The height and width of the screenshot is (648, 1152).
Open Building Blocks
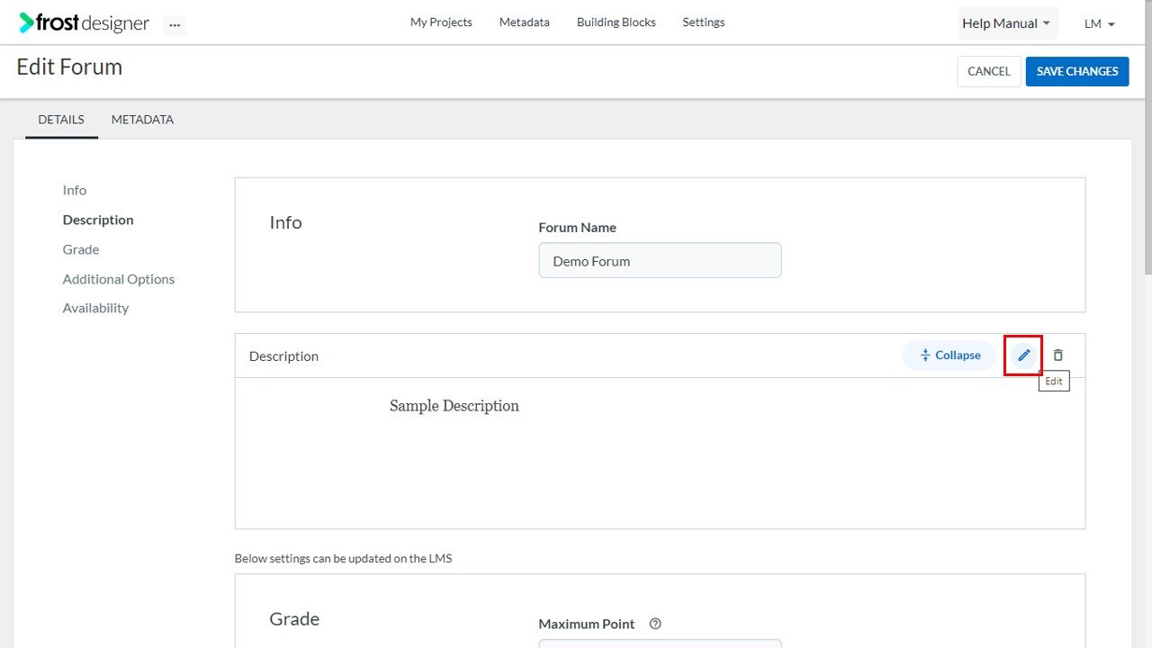[616, 22]
